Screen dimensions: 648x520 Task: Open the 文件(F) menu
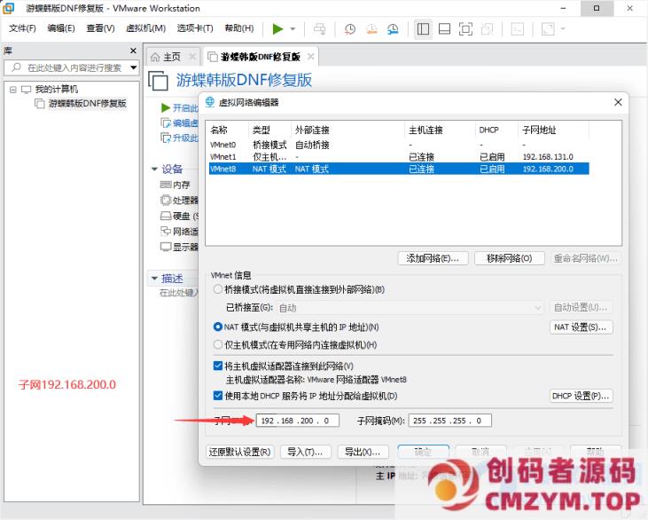pos(22,28)
